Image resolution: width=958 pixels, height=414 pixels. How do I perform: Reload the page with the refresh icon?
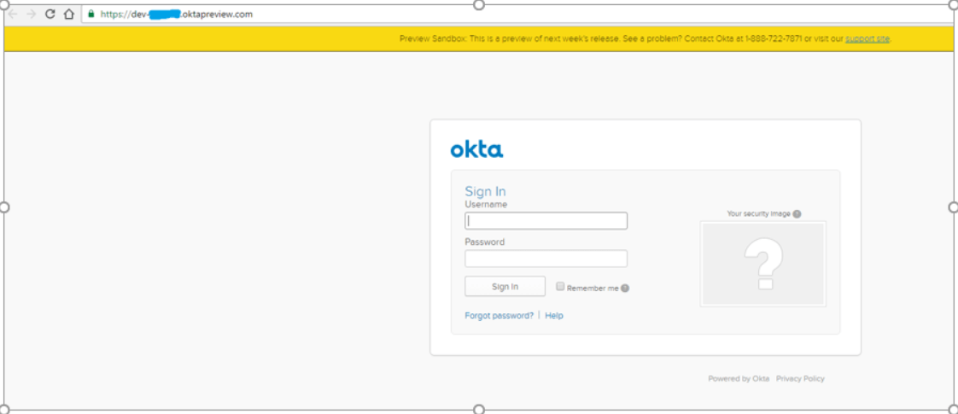click(50, 14)
